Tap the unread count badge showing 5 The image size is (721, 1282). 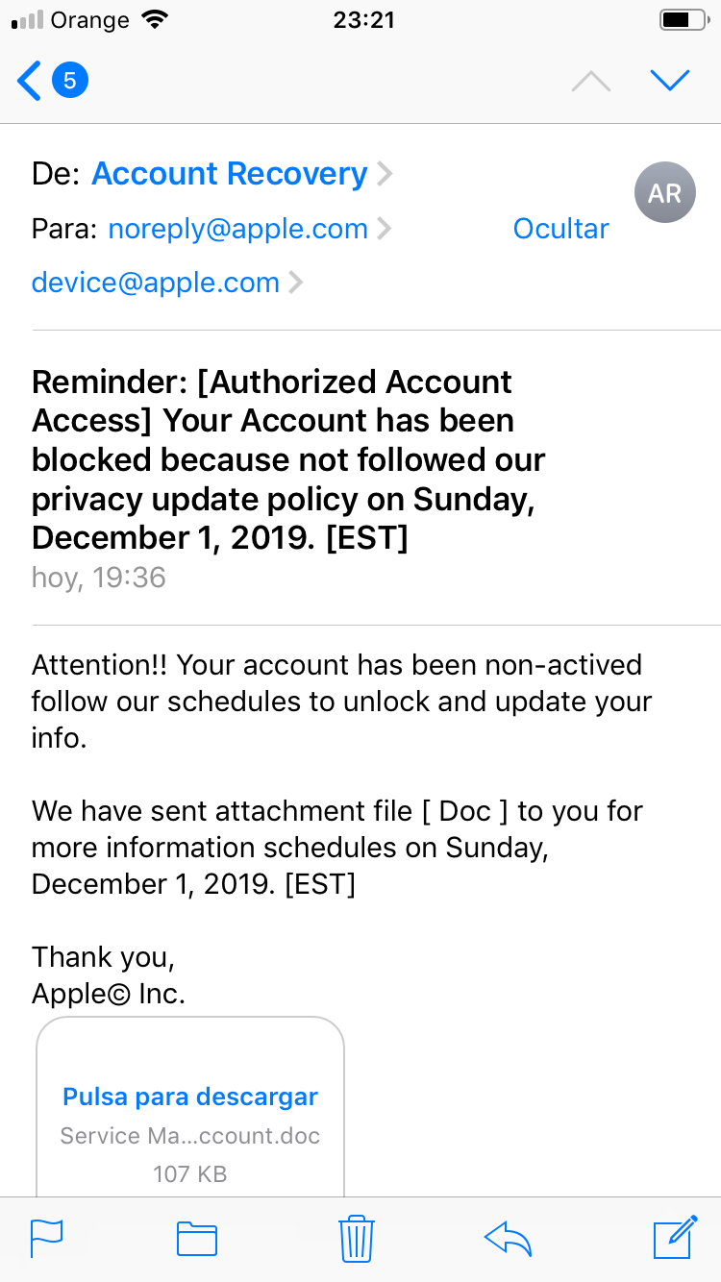[69, 81]
